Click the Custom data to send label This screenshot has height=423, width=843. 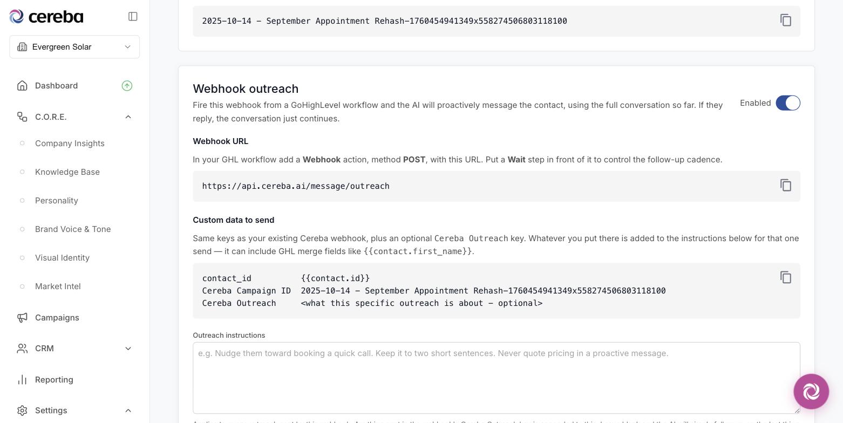234,220
